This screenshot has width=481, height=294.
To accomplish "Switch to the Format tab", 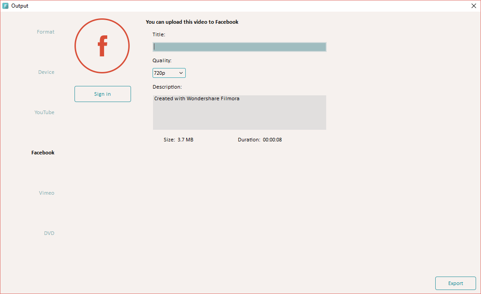I will pyautogui.click(x=45, y=32).
